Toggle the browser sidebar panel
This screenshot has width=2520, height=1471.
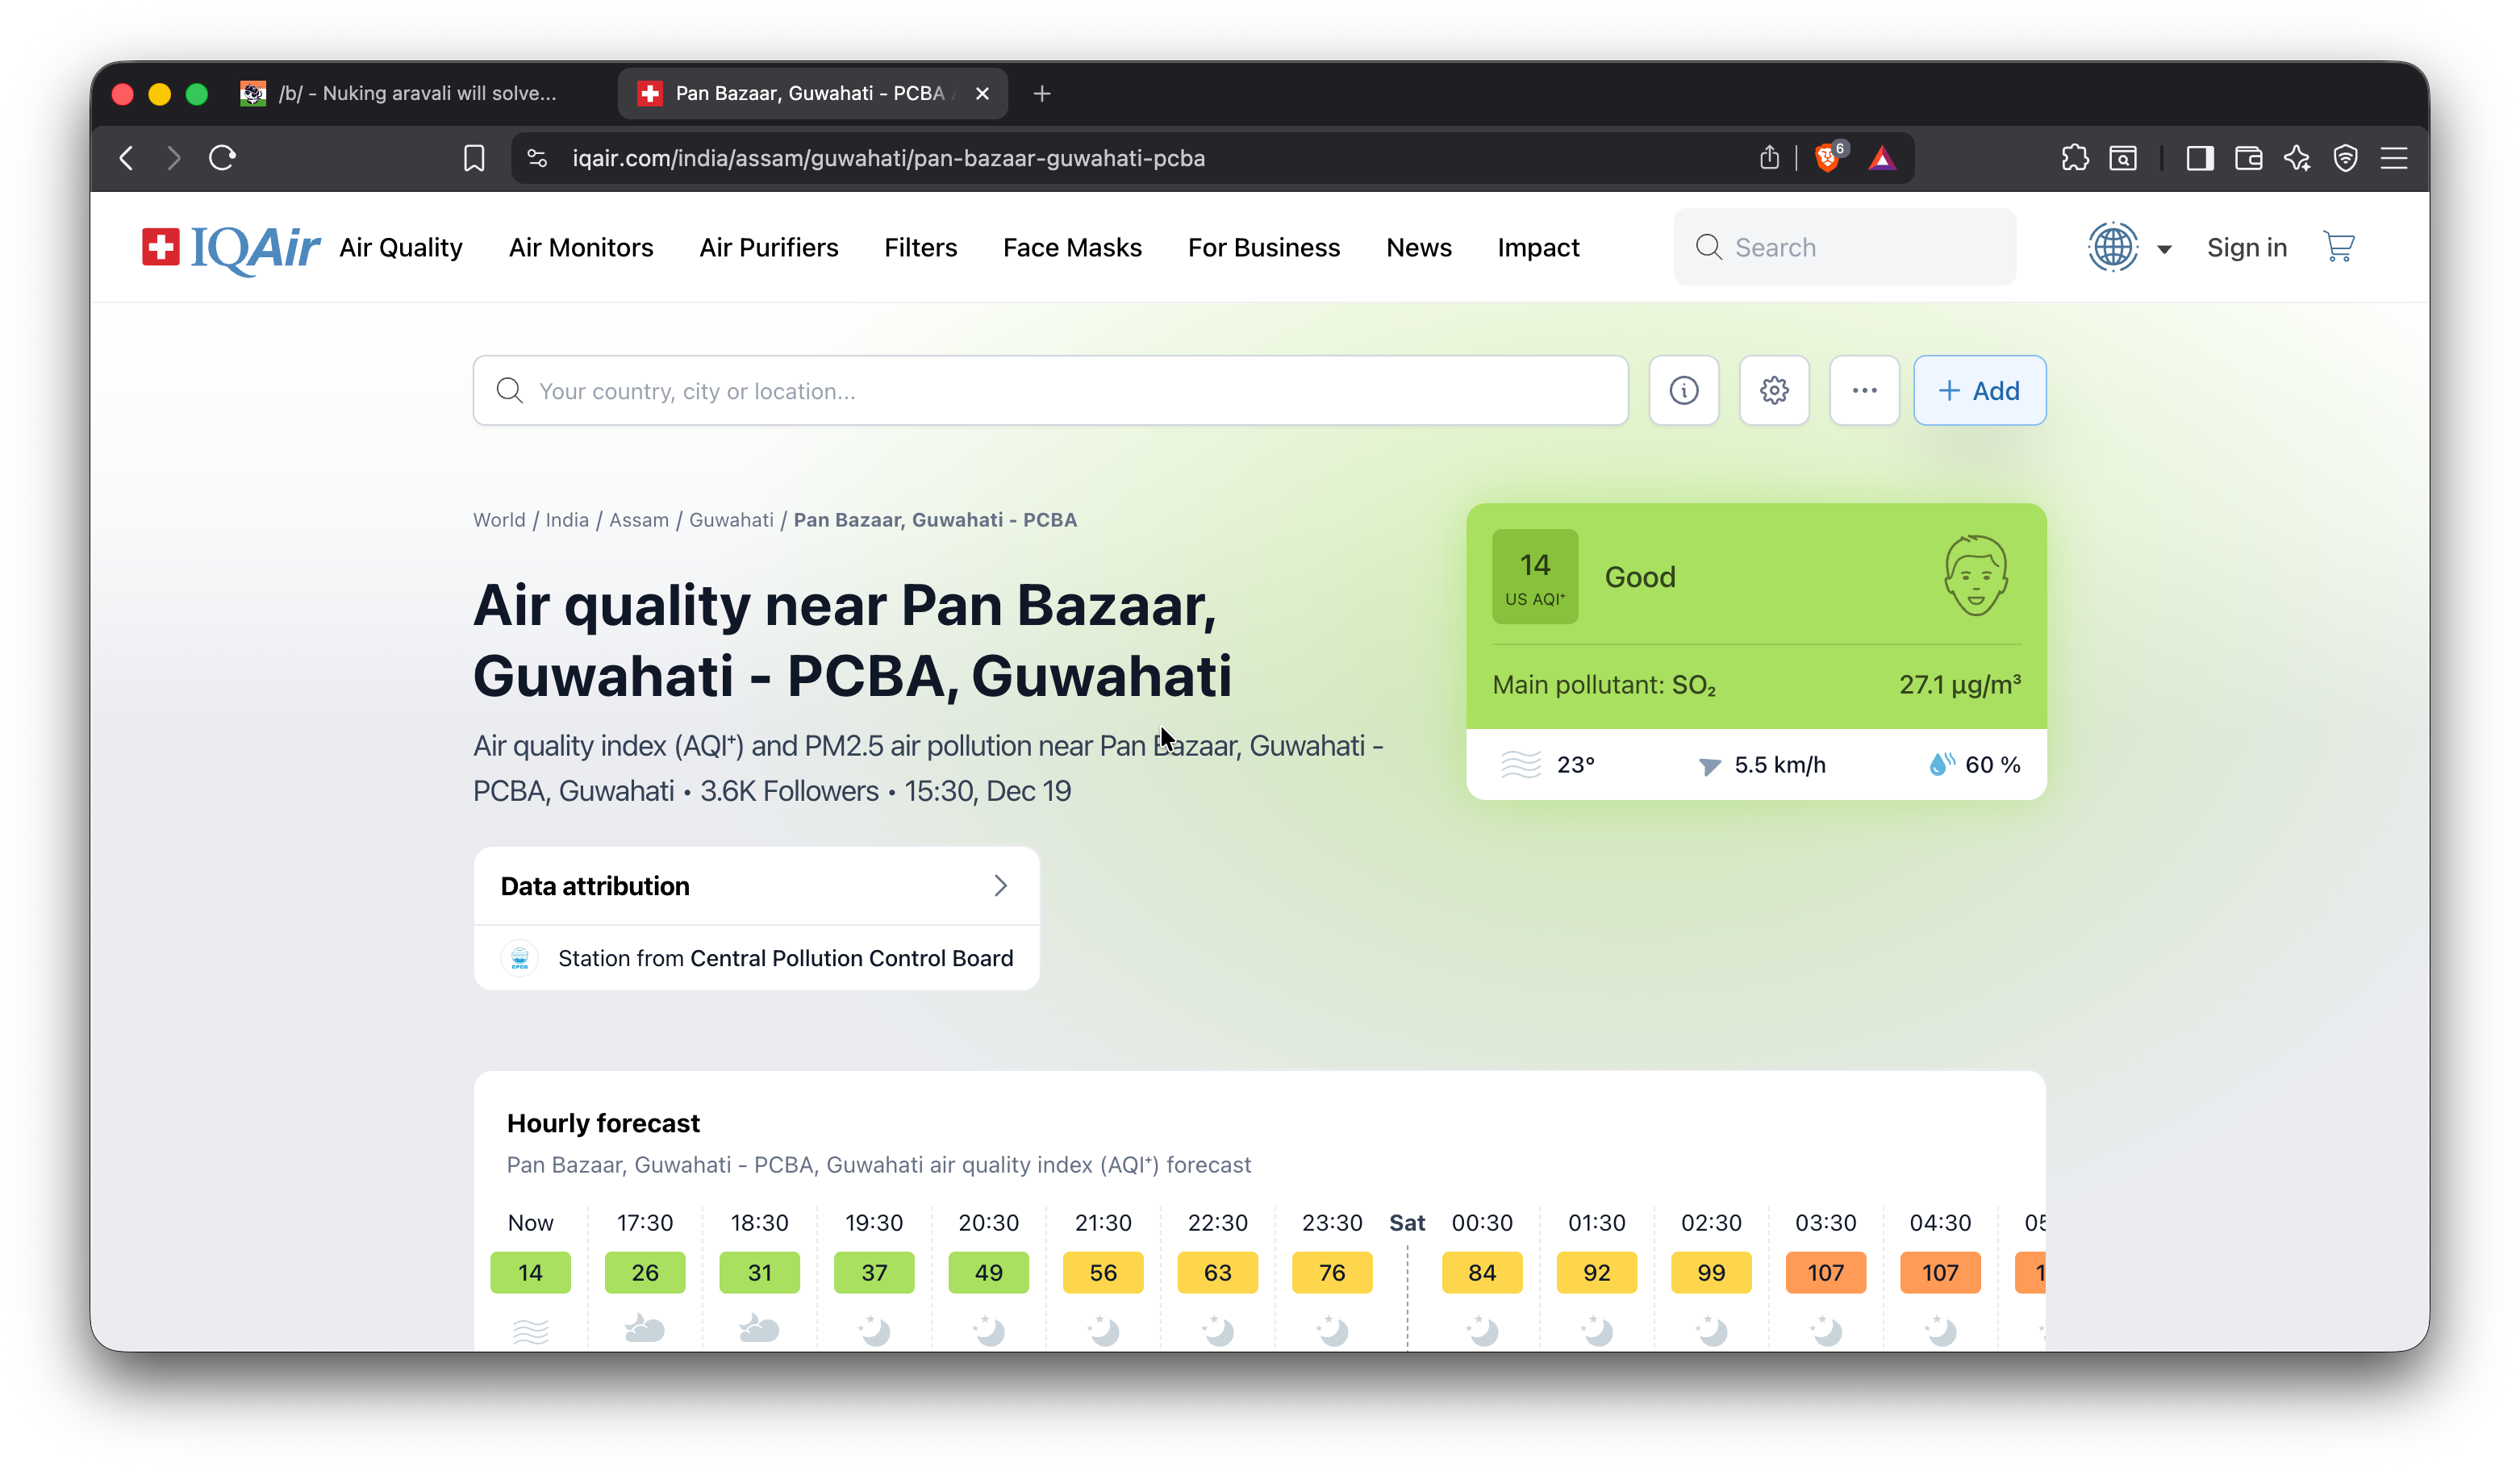click(x=2199, y=158)
